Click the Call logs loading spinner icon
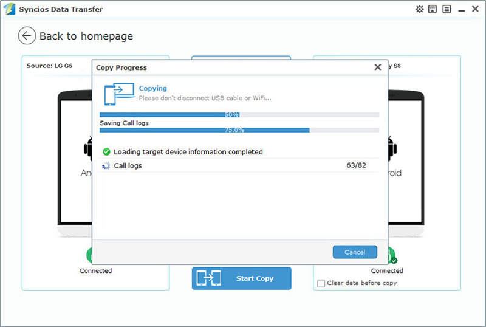486x327 pixels. coord(106,166)
